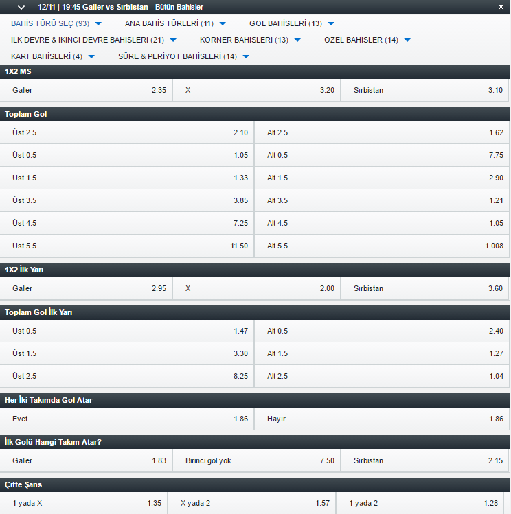
Task: Expand GOL BAHİSLERİ (13) dropdown
Action: (x=292, y=23)
